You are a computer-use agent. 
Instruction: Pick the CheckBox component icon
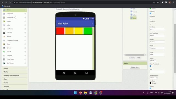[x=4, y=14]
